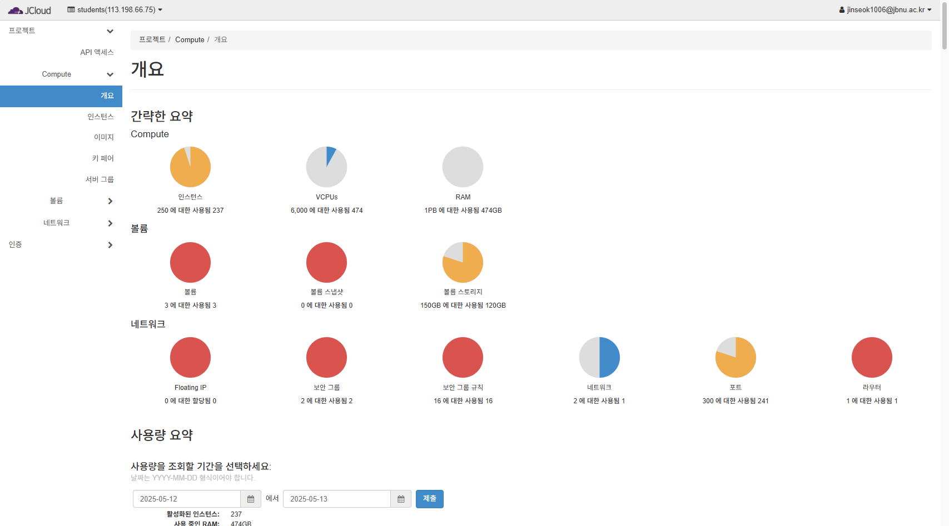The width and height of the screenshot is (949, 526).
Task: Click the RAM usage donut chart
Action: [463, 167]
